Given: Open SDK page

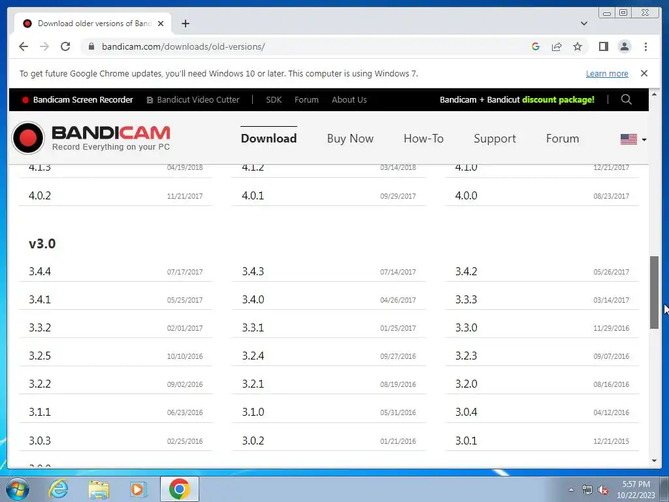Looking at the screenshot, I should pos(274,99).
